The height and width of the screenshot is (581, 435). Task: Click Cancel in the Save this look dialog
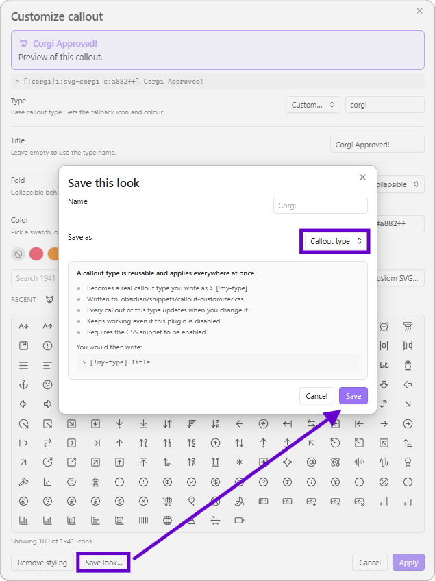click(316, 396)
